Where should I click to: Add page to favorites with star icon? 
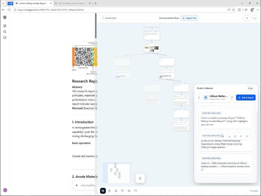pyautogui.click(x=233, y=10)
